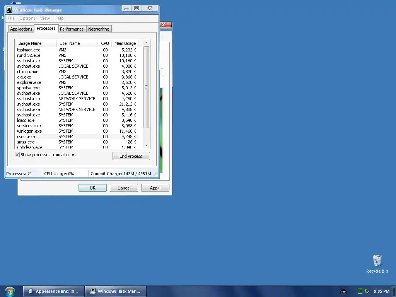
Task: Select the Processes tab
Action: [46, 28]
